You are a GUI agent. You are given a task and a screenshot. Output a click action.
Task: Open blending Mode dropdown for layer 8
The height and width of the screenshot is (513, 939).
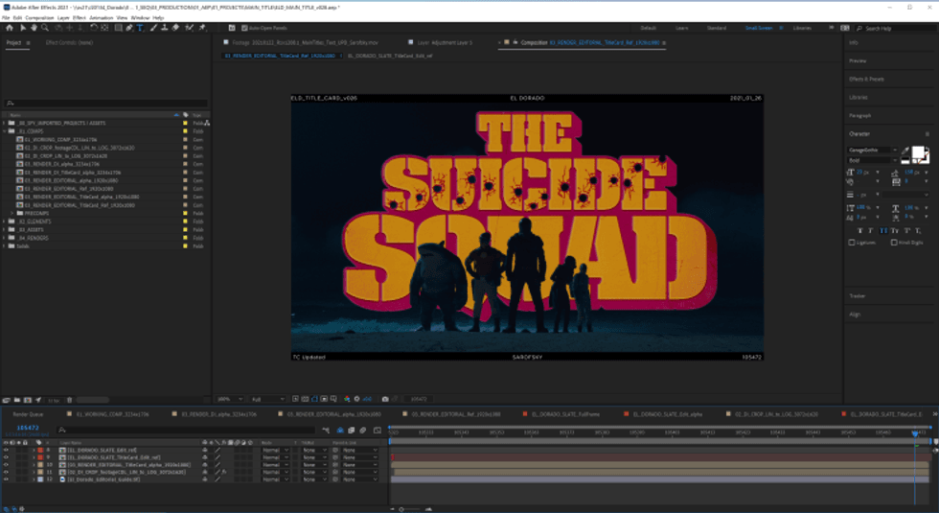(275, 450)
